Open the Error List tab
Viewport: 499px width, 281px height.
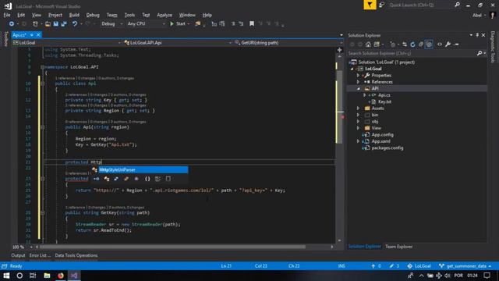[40, 255]
